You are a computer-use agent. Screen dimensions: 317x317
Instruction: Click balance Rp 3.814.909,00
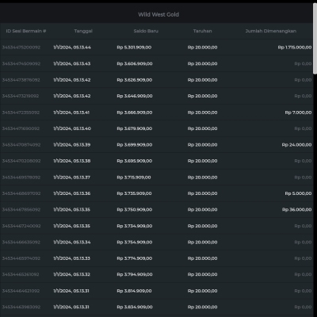pos(134,291)
